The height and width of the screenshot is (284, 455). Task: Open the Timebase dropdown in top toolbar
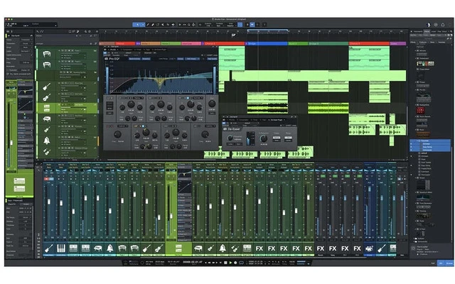point(220,25)
